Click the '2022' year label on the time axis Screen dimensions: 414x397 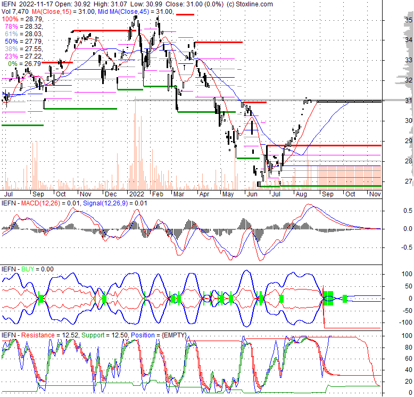pos(137,194)
